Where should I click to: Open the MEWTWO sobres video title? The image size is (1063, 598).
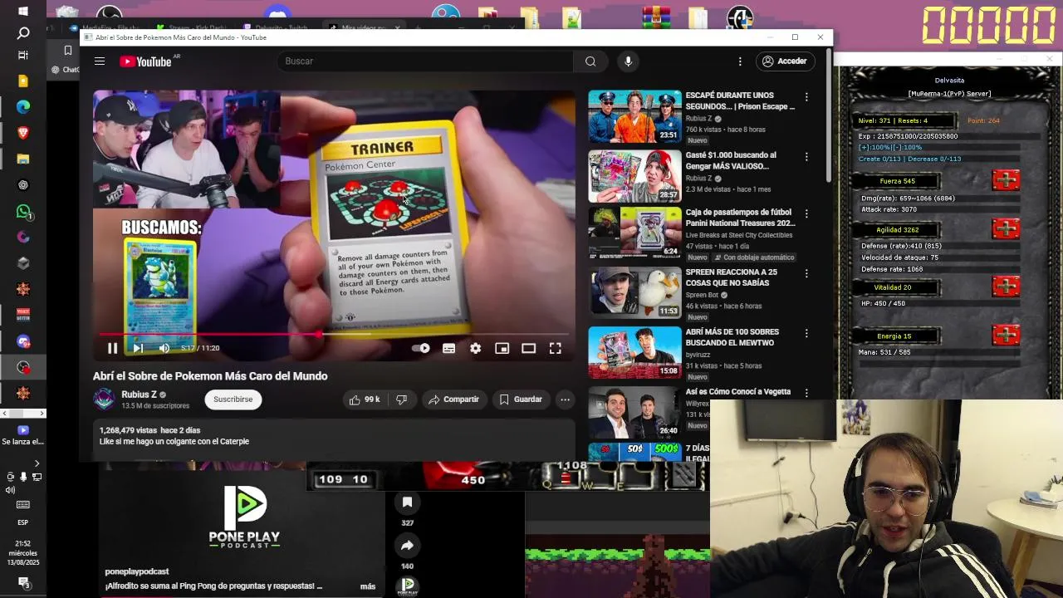(x=732, y=337)
